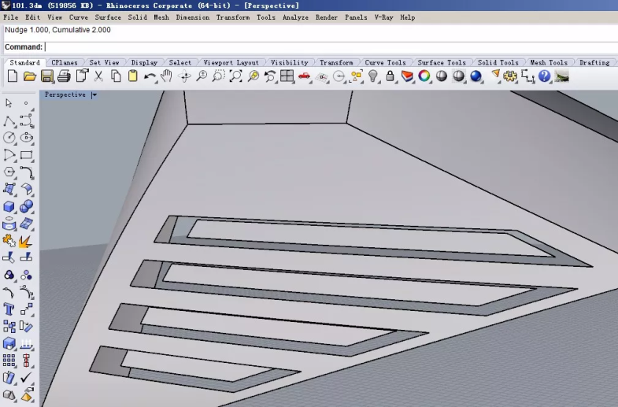Click the Perspective viewport title label
Image resolution: width=618 pixels, height=407 pixels.
(65, 95)
